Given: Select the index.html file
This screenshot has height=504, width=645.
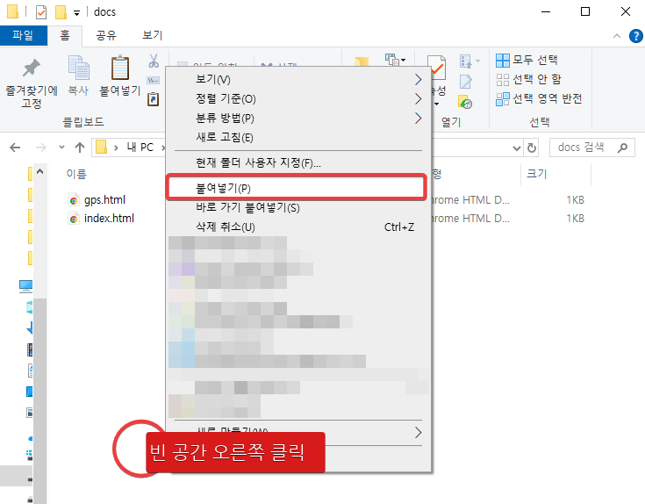Looking at the screenshot, I should 108,218.
